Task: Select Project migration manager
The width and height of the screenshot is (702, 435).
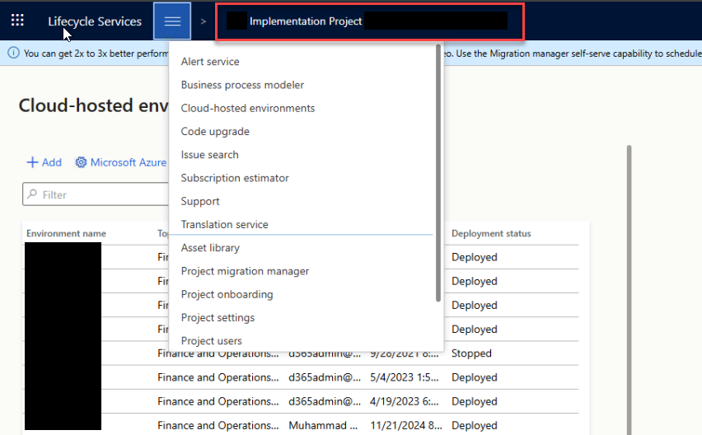Action: point(245,271)
